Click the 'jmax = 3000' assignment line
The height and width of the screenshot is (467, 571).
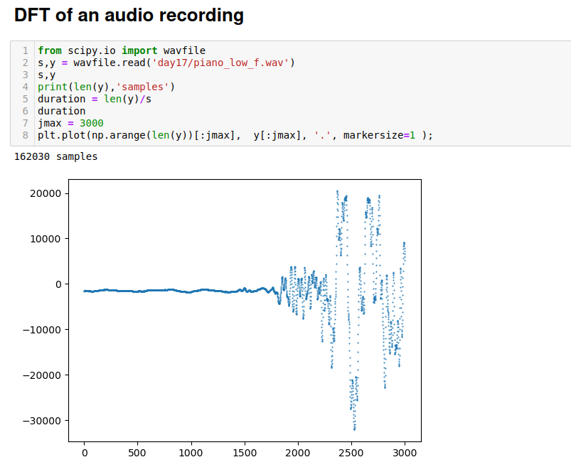coord(70,123)
